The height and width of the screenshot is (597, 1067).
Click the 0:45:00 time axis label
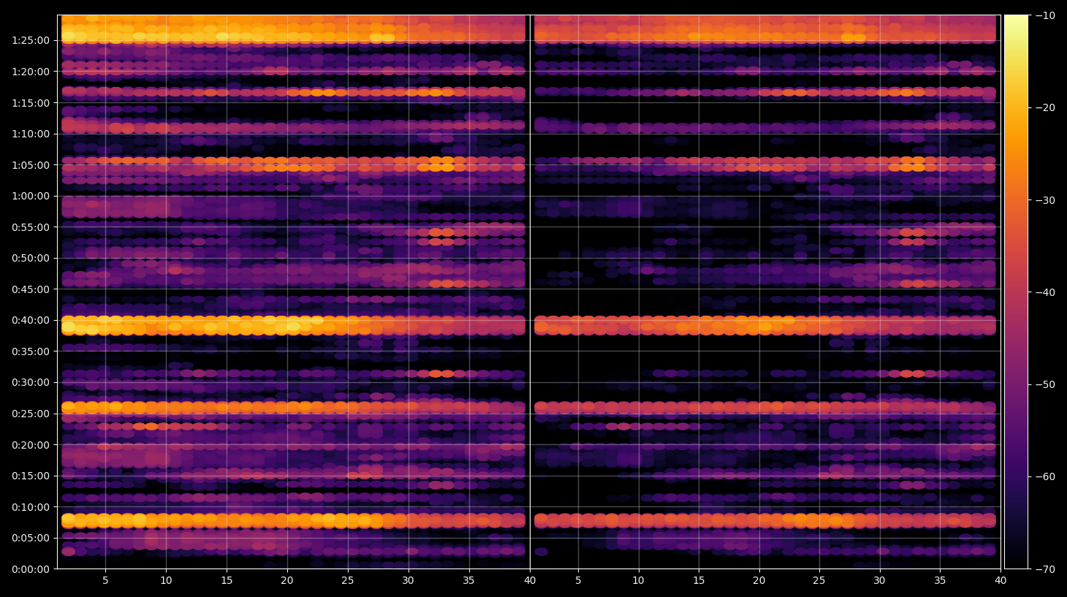pyautogui.click(x=31, y=289)
